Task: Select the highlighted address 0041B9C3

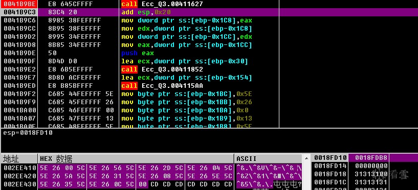Action: point(19,12)
